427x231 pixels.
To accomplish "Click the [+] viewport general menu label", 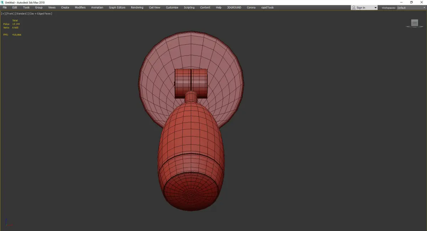I will click(x=3, y=14).
